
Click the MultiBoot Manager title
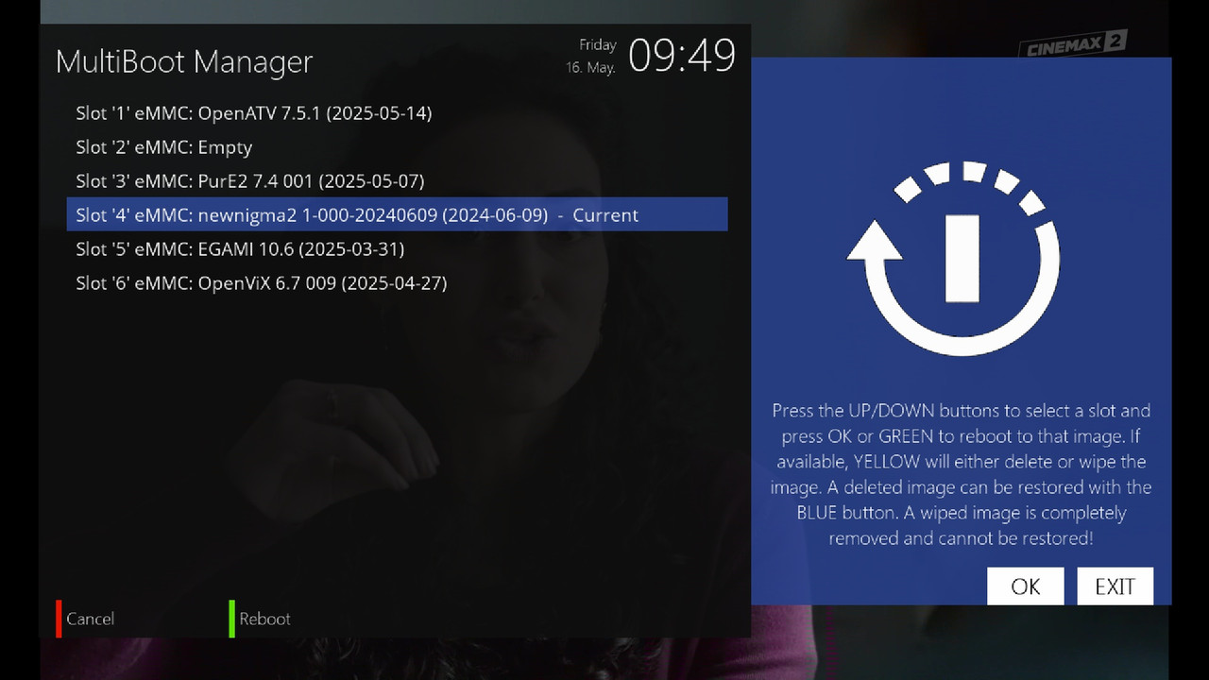[184, 61]
